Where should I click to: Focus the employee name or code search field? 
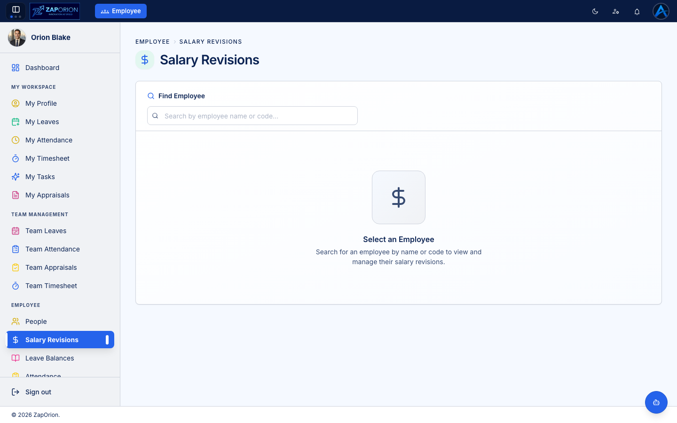coord(252,116)
